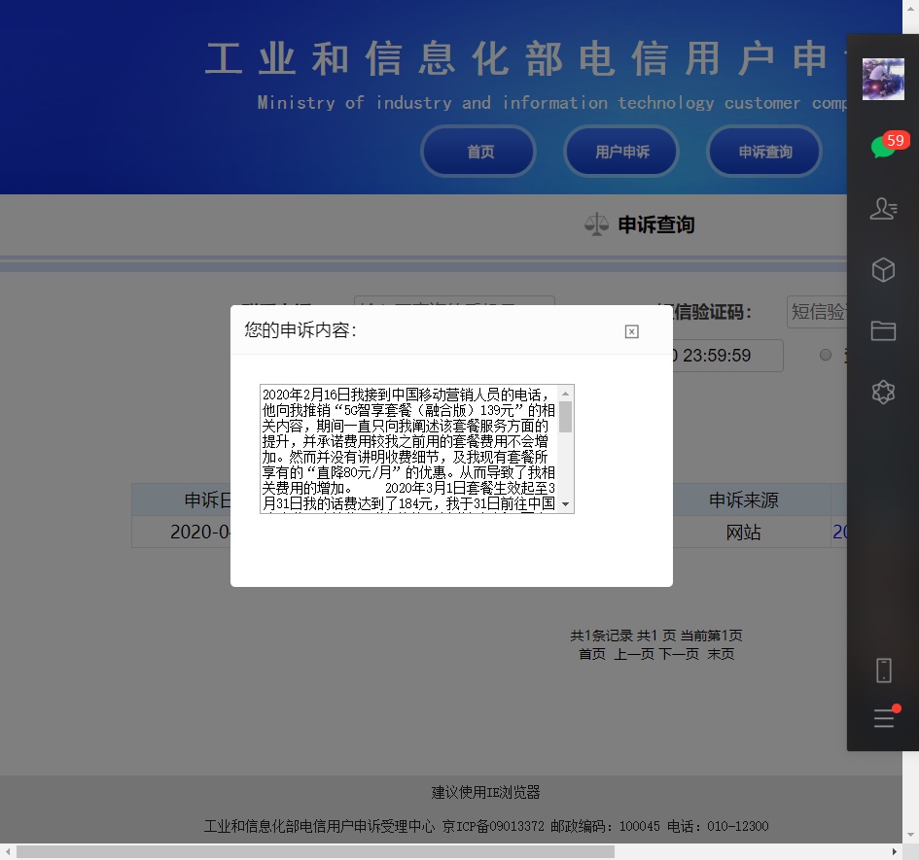Open 用户申诉 navigation button

621,152
